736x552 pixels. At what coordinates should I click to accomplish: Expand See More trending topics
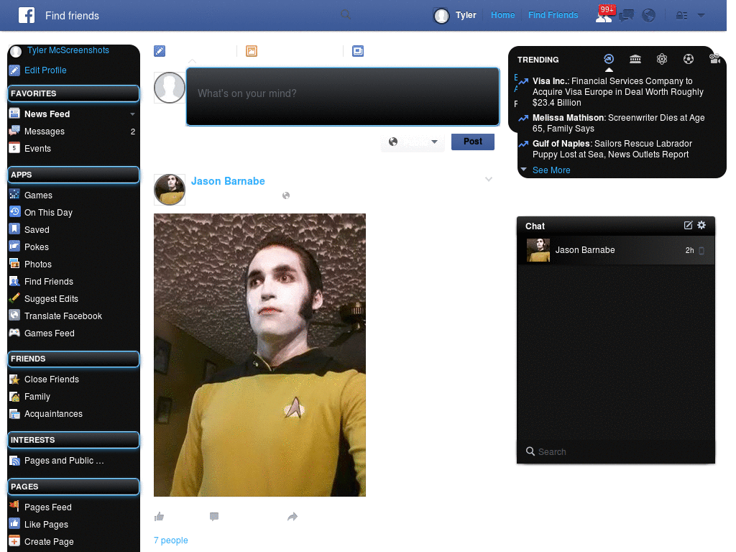click(551, 170)
